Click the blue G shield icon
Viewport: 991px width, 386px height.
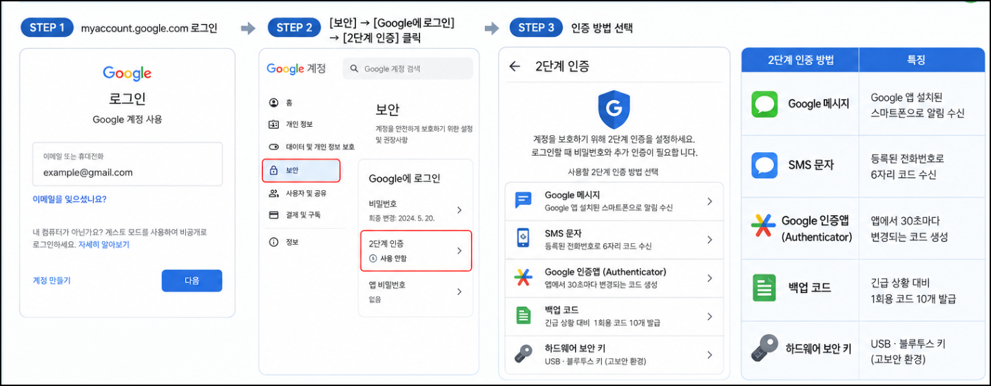coord(614,109)
